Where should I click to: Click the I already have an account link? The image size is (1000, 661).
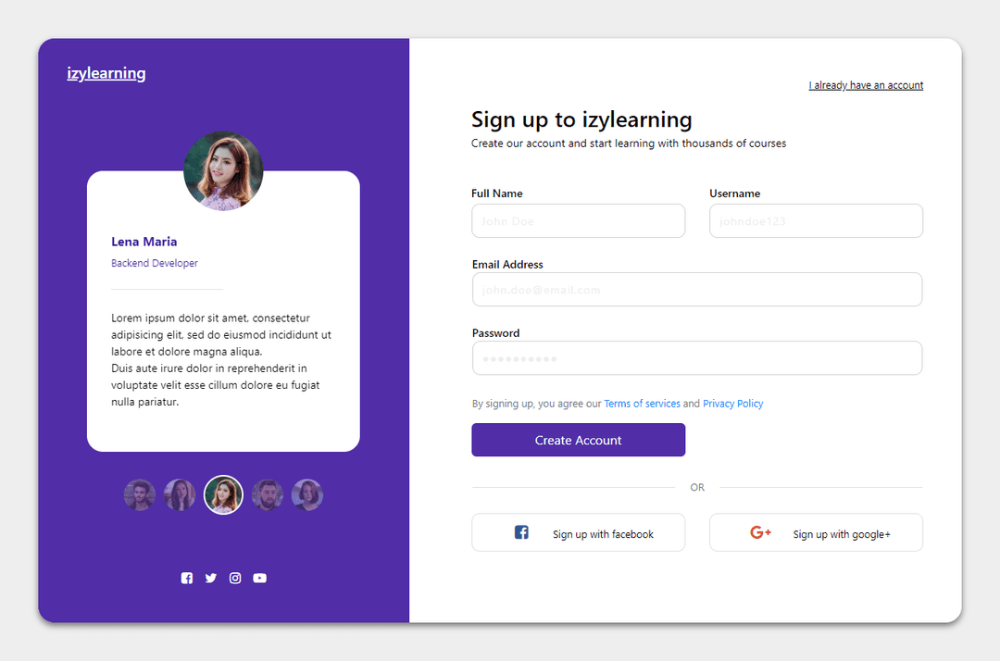[x=865, y=84]
